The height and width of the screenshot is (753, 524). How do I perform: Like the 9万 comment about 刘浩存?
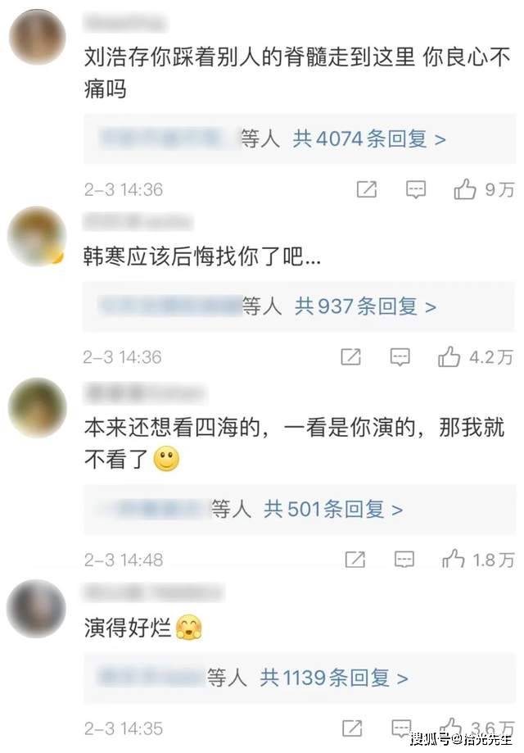coord(465,188)
